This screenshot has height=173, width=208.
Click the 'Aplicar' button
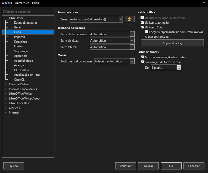click(148, 166)
